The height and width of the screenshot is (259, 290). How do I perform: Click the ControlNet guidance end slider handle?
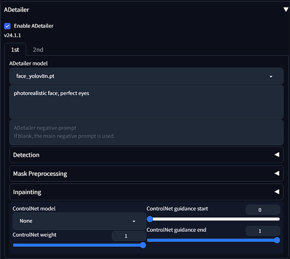[x=277, y=240]
